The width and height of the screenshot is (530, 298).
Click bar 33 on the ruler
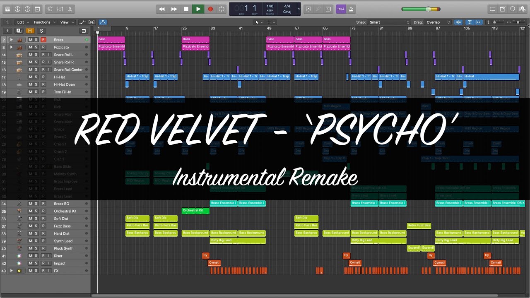point(212,29)
